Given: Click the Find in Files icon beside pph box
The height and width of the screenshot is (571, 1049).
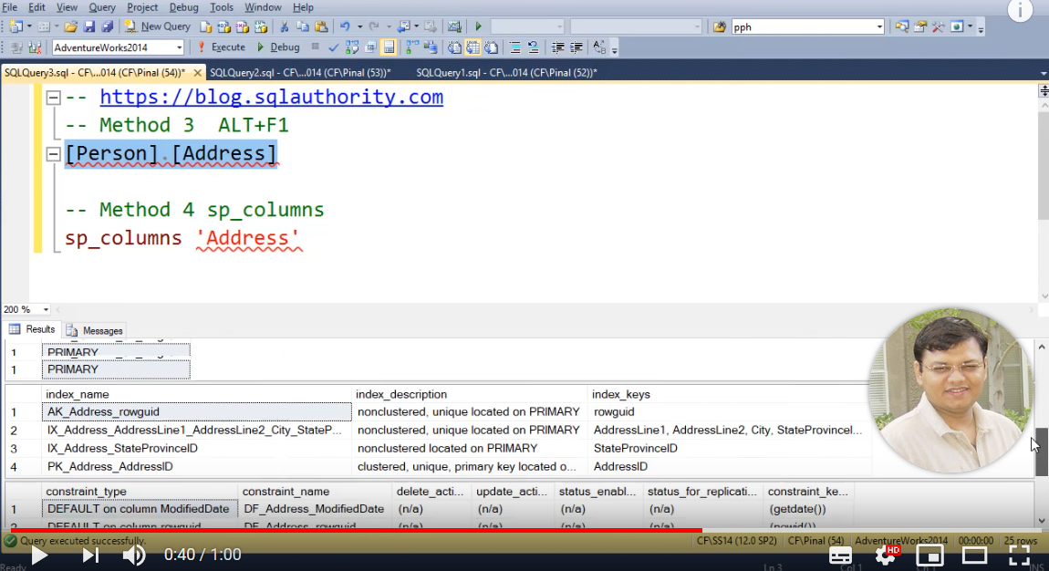Looking at the screenshot, I should point(720,26).
